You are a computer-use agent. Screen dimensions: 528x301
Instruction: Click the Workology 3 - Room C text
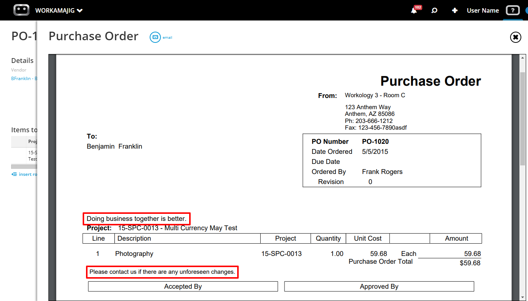375,95
